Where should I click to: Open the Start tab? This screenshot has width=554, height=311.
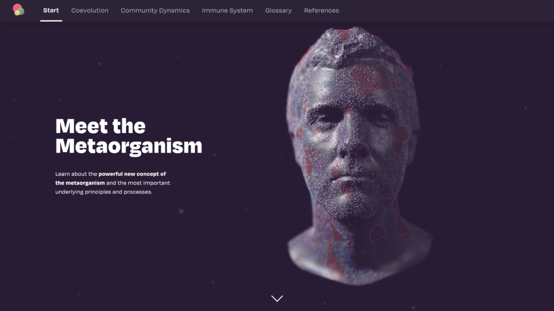(51, 10)
